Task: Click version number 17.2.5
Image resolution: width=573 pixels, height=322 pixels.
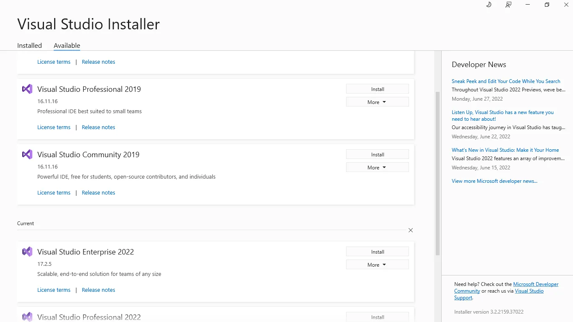Action: [44, 264]
